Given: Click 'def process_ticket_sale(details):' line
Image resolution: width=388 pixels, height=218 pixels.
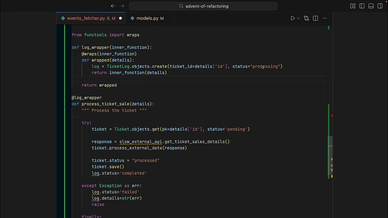Looking at the screenshot, I should click(x=113, y=104).
